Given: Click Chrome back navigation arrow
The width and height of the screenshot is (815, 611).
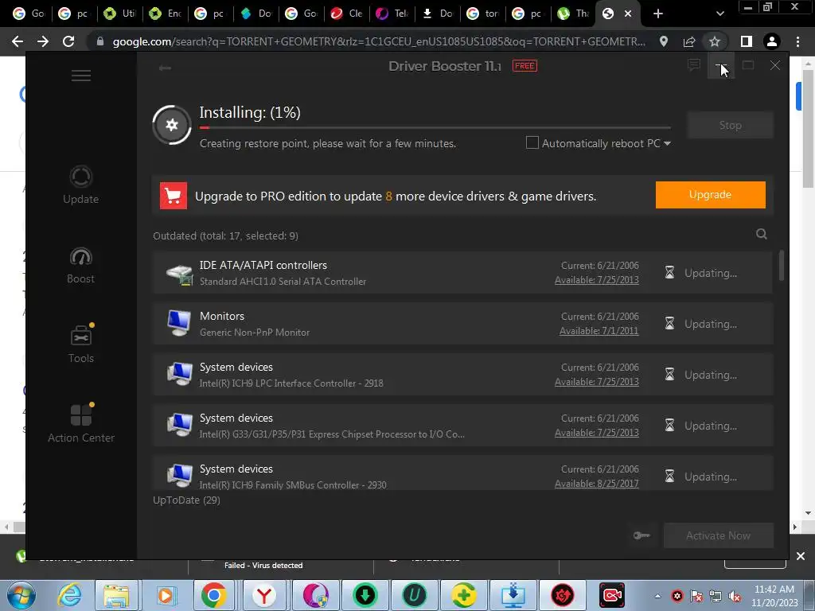Looking at the screenshot, I should click(x=18, y=41).
